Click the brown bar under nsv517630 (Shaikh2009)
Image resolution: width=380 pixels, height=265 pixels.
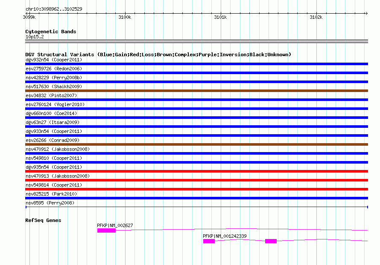click(x=196, y=91)
